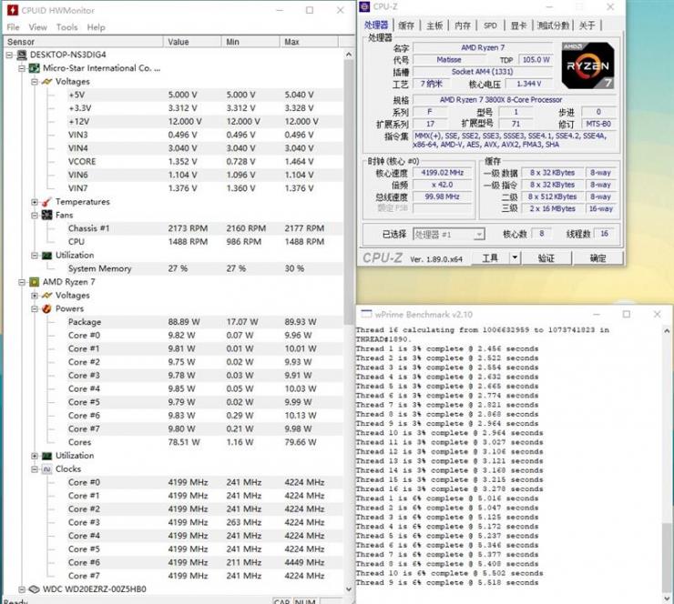674x604 pixels.
Task: Collapse the motherboard Voltages group
Action: (35, 82)
